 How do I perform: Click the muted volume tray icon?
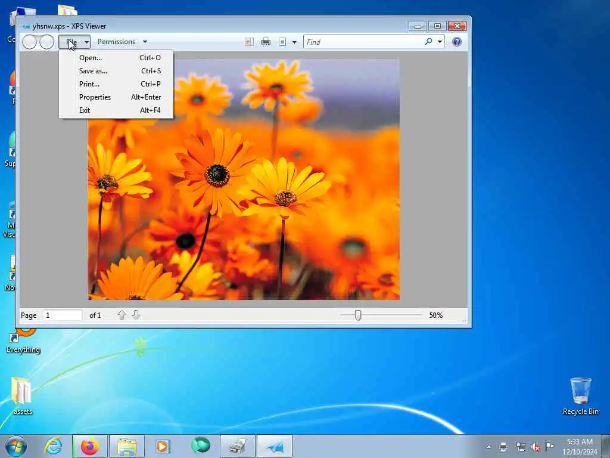pos(536,447)
